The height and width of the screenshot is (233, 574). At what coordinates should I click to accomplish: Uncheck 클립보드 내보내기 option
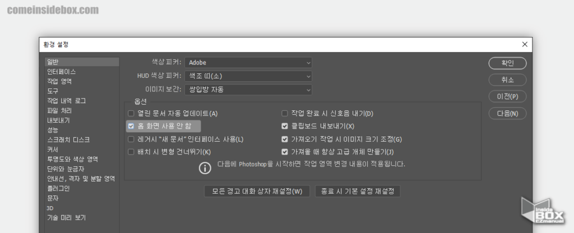(x=285, y=127)
